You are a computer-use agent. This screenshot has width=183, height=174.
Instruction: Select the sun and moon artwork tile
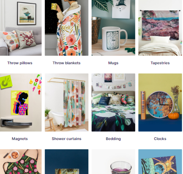click(x=160, y=162)
